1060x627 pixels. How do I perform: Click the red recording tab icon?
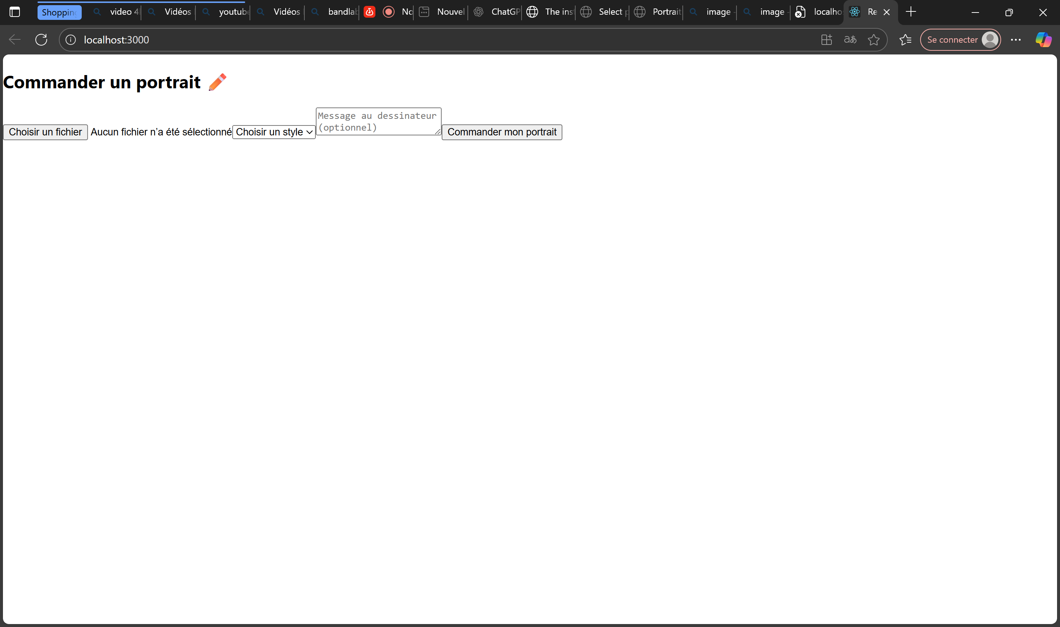(x=389, y=12)
